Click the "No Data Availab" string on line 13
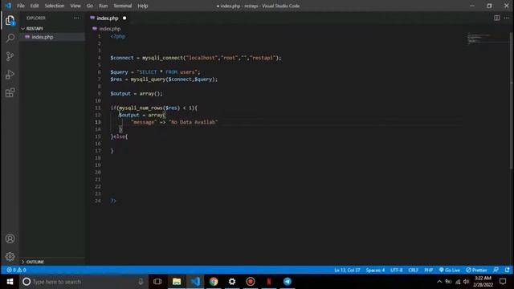Screen dimensions: 514x289 coord(194,122)
